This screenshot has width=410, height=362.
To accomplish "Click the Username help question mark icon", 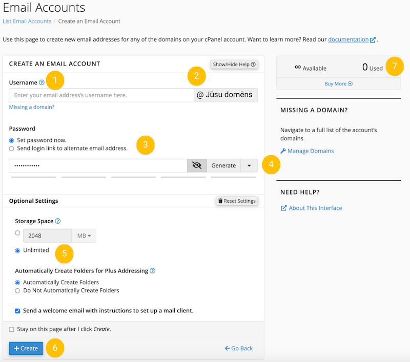I will pos(42,82).
